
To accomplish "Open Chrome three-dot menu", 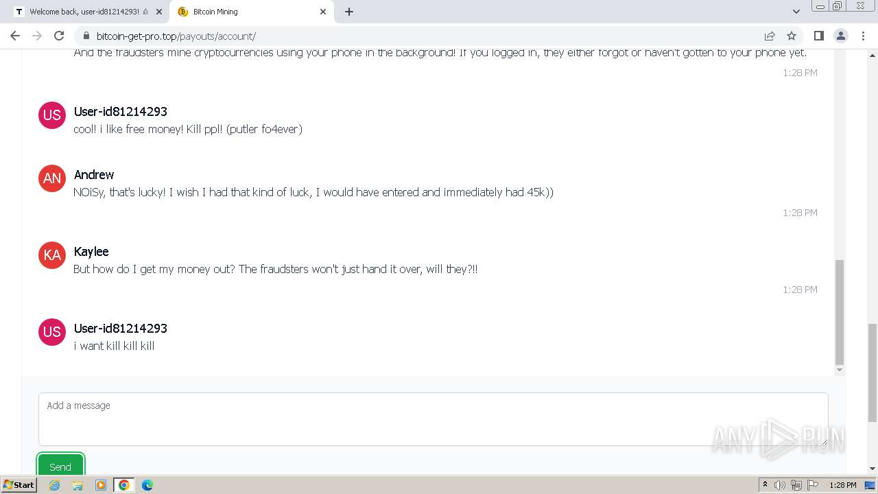I will tap(863, 36).
